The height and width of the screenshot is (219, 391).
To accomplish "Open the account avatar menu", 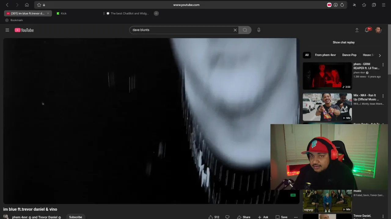I will [378, 30].
